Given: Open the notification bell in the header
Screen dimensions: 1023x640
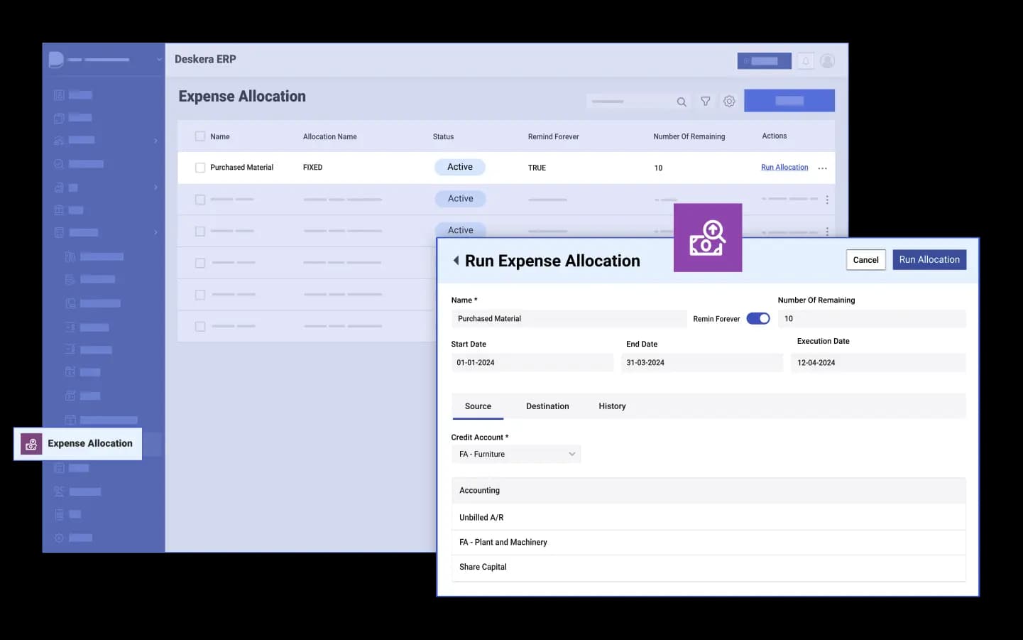Looking at the screenshot, I should (x=806, y=61).
